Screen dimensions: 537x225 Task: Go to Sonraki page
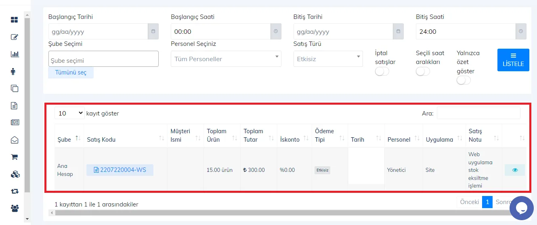[503, 202]
